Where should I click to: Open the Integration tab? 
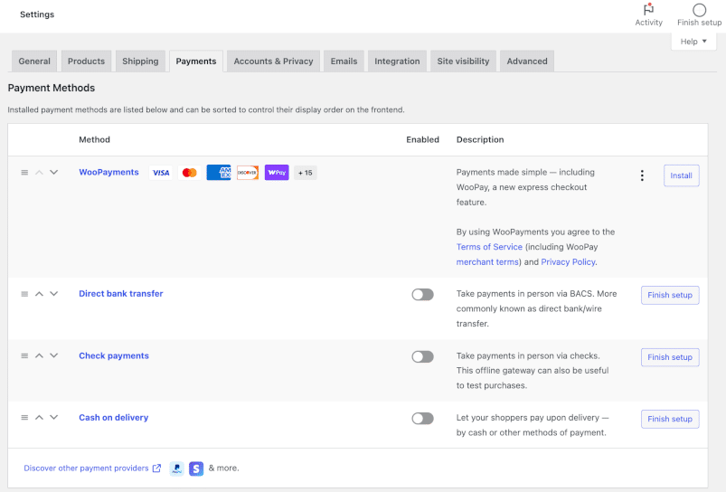(397, 61)
